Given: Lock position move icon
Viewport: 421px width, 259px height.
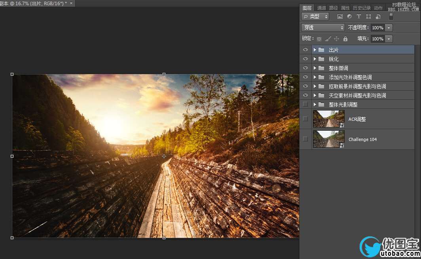Looking at the screenshot, I should [x=336, y=39].
